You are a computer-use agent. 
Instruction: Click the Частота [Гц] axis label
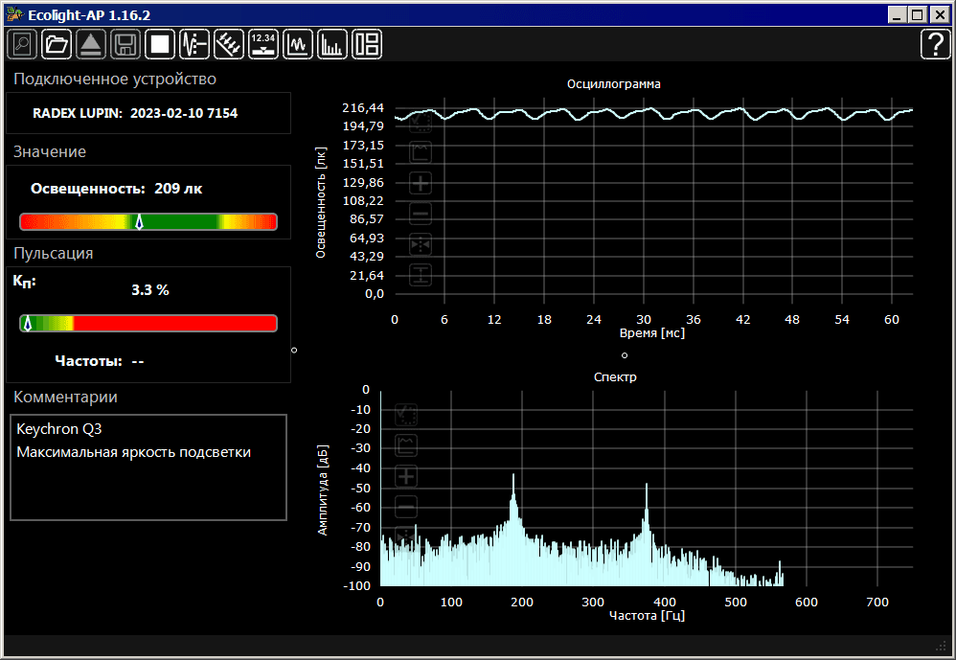point(647,616)
